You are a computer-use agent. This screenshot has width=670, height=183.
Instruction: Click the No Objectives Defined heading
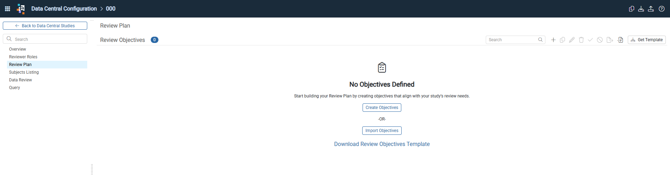(x=382, y=85)
